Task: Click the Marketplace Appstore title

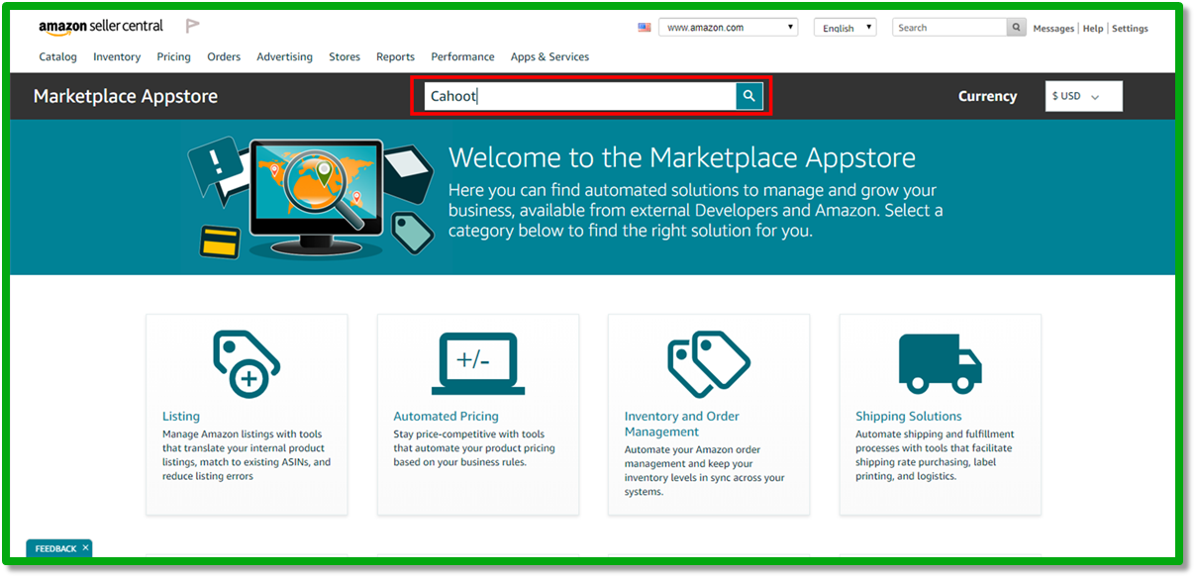Action: click(126, 96)
